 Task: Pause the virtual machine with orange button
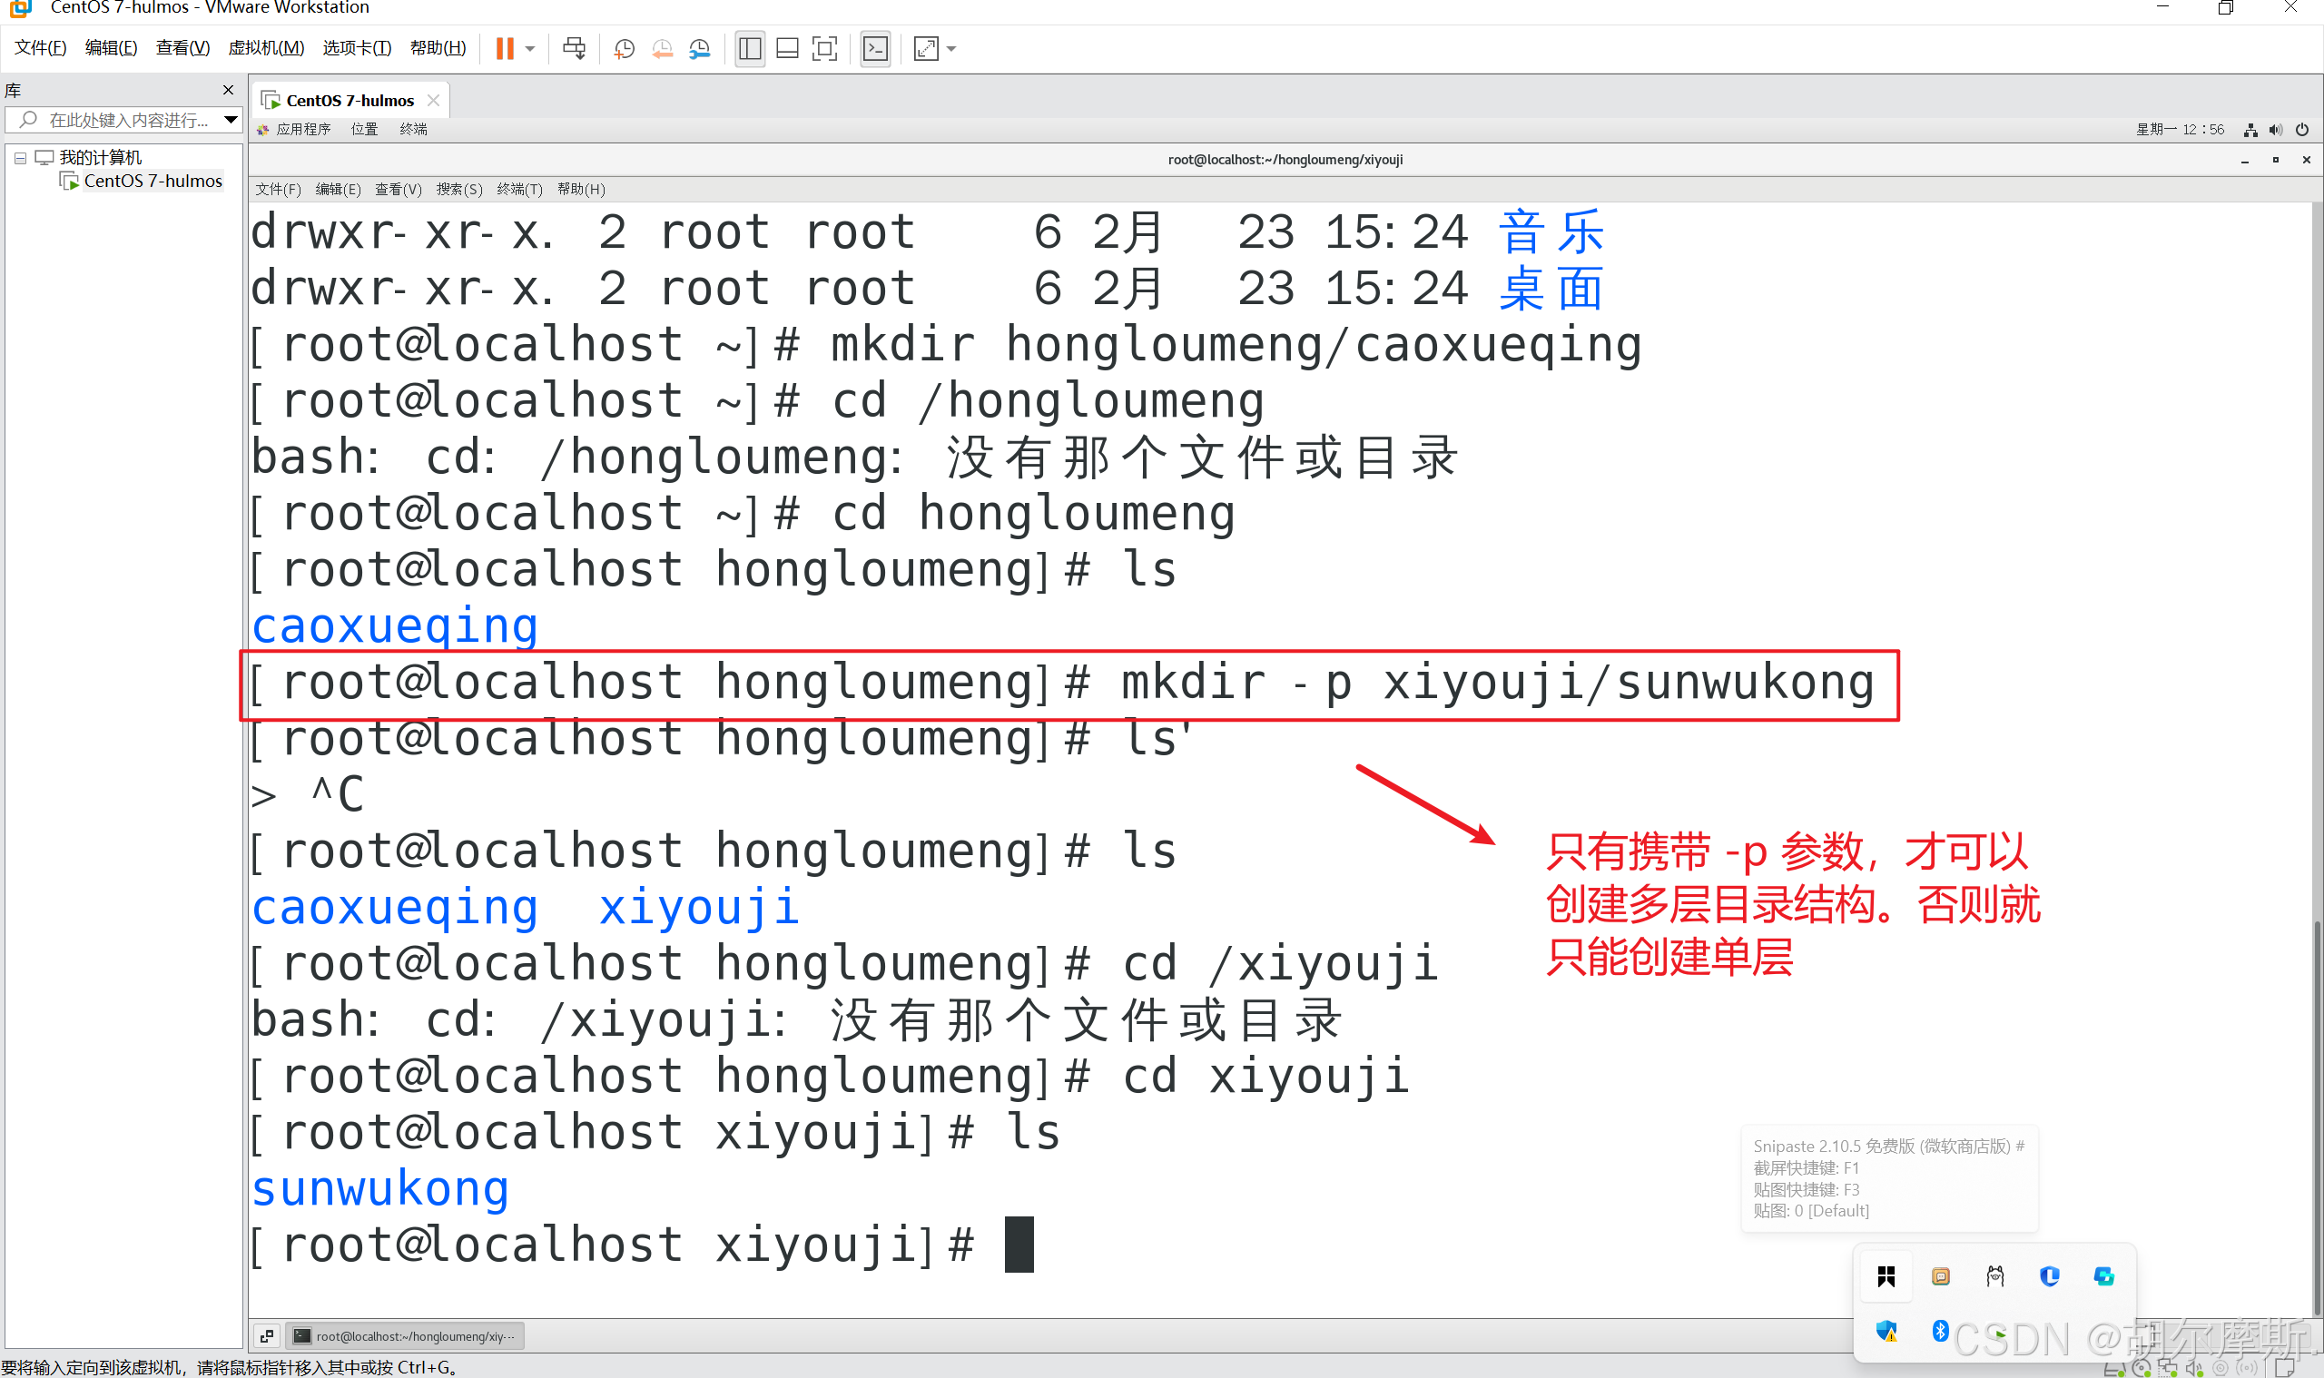(504, 48)
